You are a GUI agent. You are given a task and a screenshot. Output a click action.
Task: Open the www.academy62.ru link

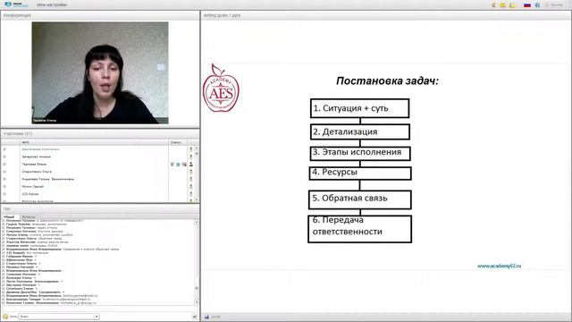point(499,267)
